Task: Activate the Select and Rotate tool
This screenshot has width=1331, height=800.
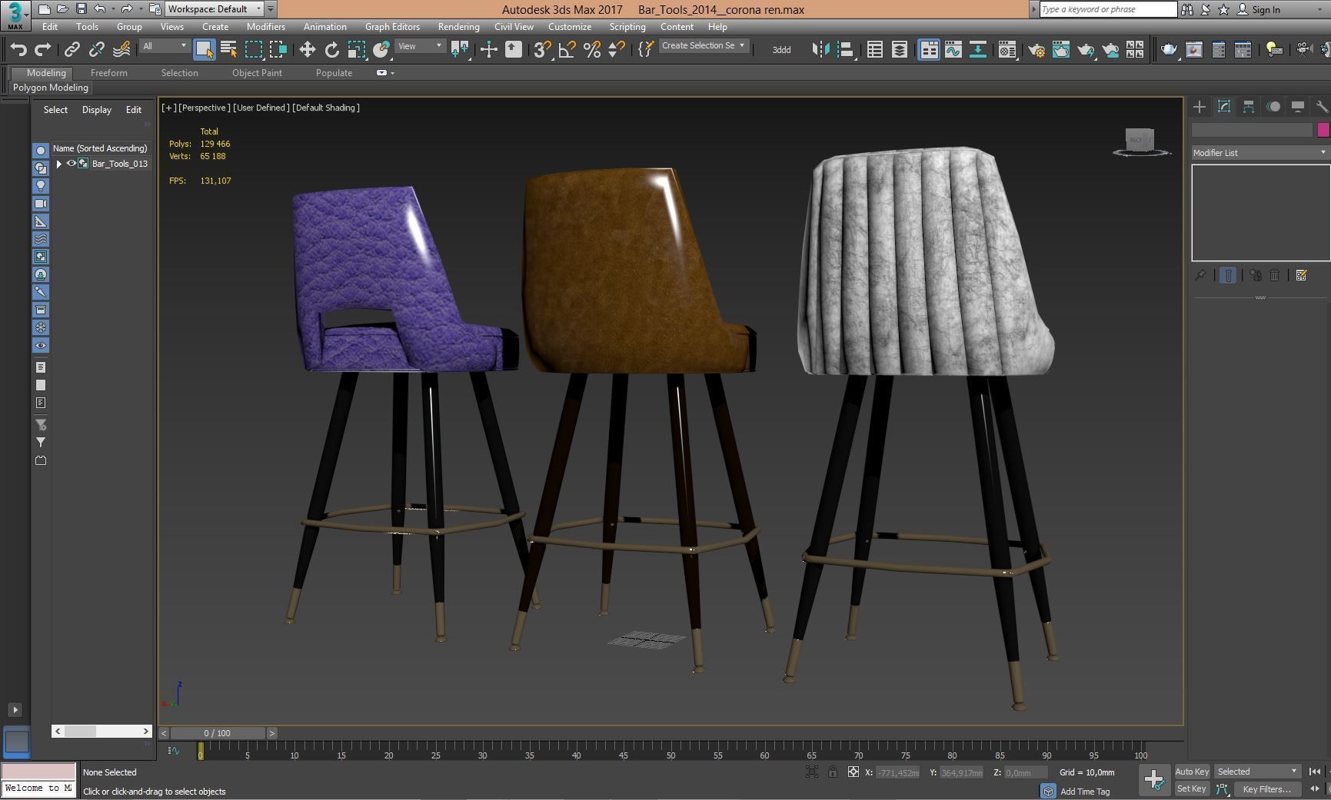Action: pyautogui.click(x=331, y=49)
